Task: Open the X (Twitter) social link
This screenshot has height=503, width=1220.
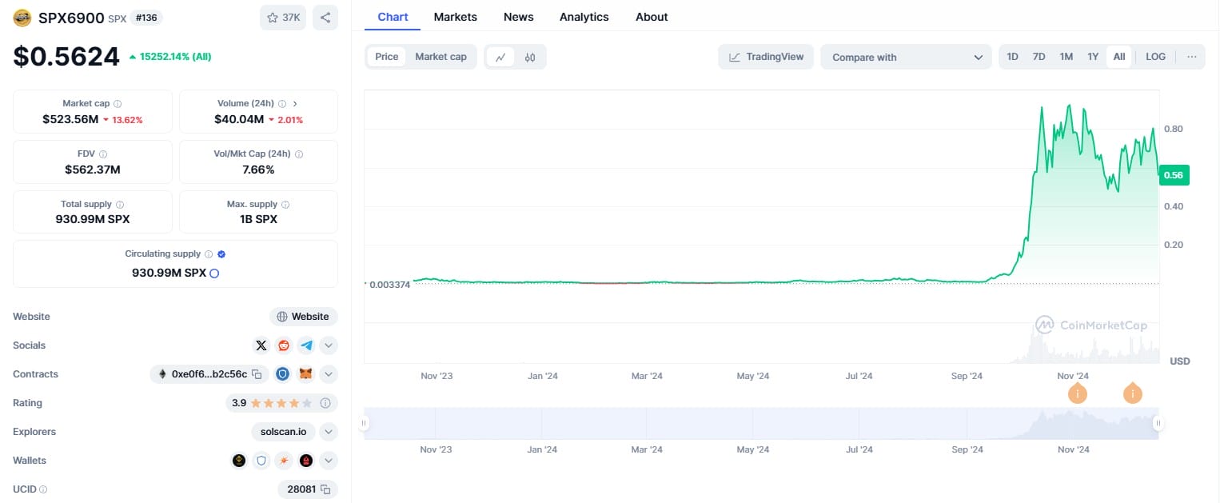Action: [x=261, y=345]
